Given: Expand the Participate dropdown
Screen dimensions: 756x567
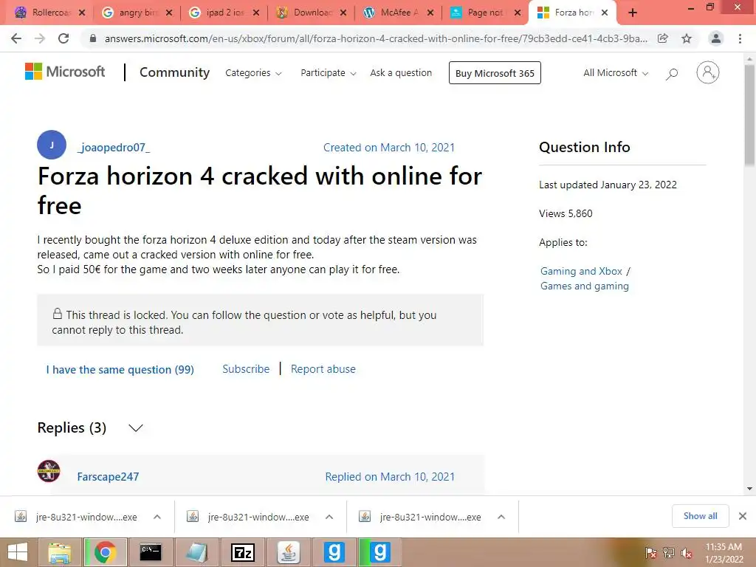Looking at the screenshot, I should (x=329, y=73).
